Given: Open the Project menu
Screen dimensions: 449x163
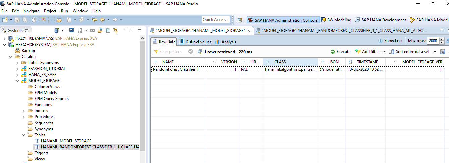Looking at the screenshot, I should click(x=50, y=11).
